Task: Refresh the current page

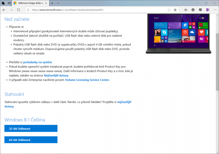Action: click(x=19, y=10)
